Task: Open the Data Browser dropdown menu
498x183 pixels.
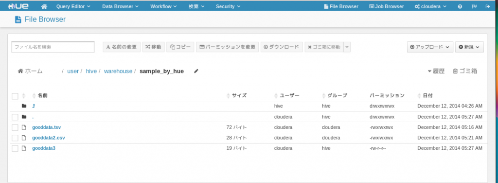Action: [x=120, y=6]
